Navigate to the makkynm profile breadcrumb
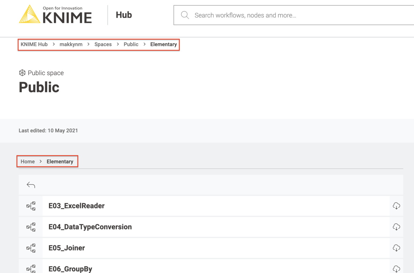Image resolution: width=414 pixels, height=273 pixels. pos(71,44)
